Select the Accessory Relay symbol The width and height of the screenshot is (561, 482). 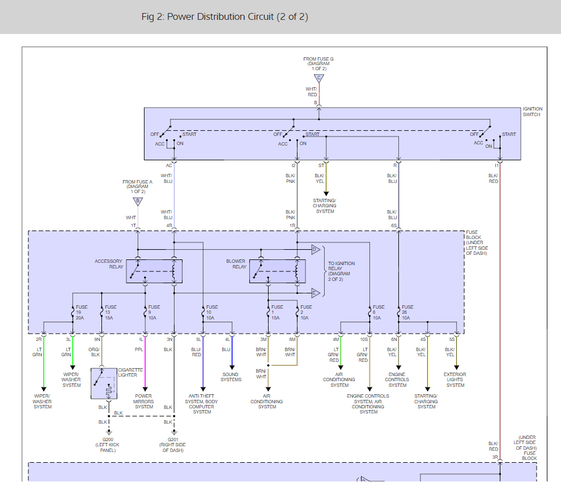pyautogui.click(x=154, y=271)
